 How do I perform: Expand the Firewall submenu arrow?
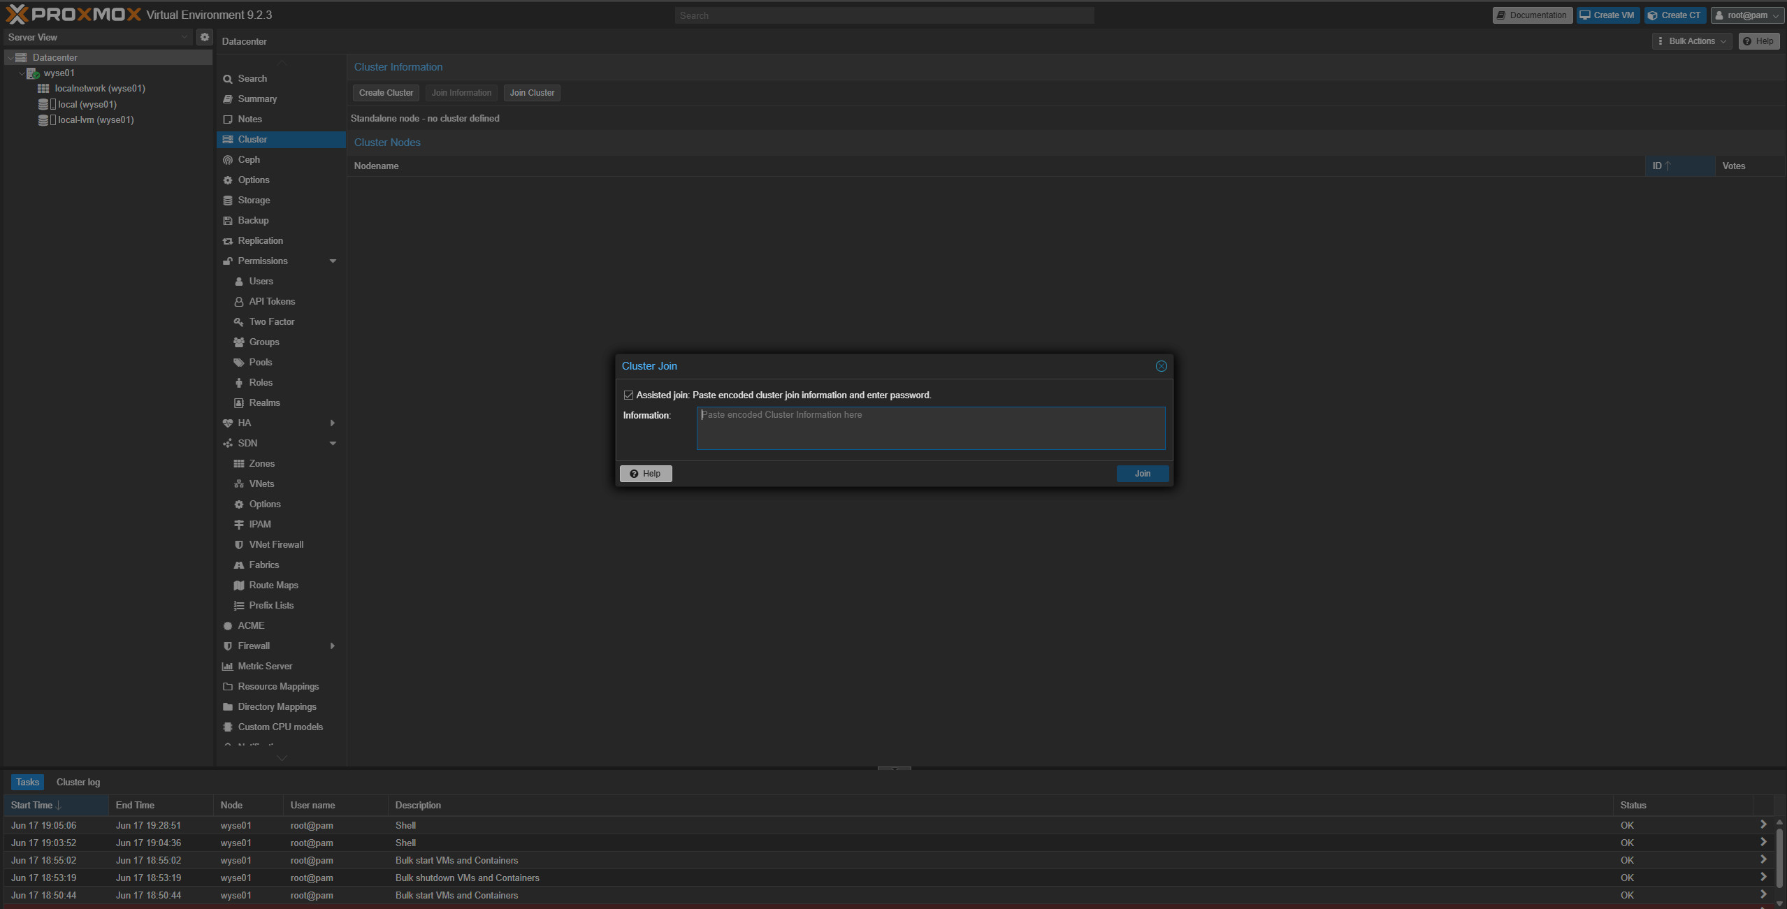(x=333, y=646)
